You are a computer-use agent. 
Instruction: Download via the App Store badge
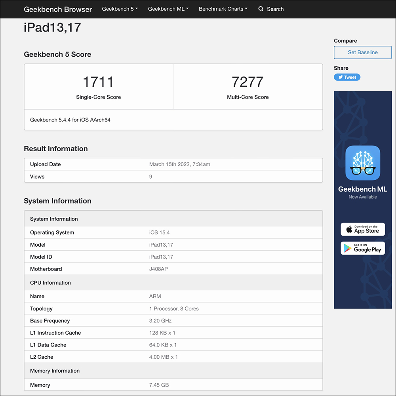tap(363, 229)
